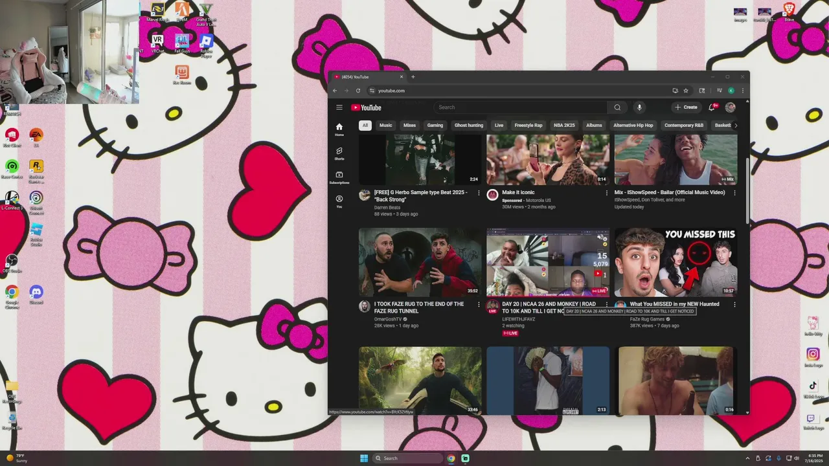Open Rec Room desktop shortcut
The height and width of the screenshot is (466, 829).
182,74
